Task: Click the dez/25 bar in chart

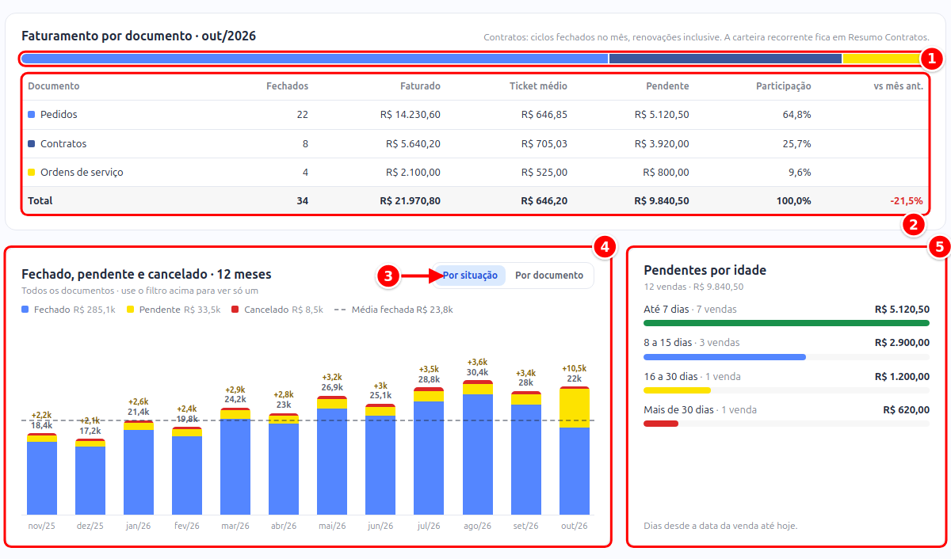Action: 90,477
